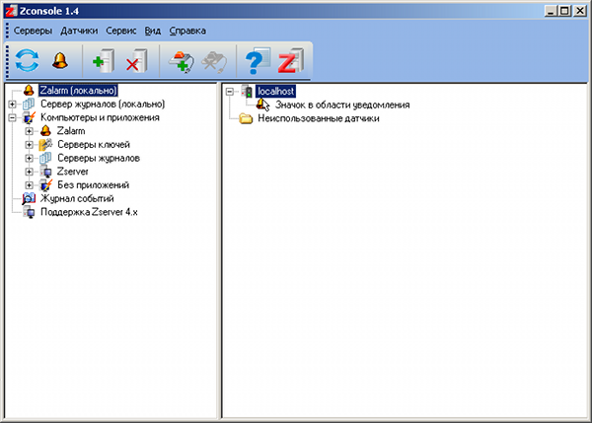This screenshot has width=592, height=423.
Task: Click the icon beside Сервер журналов (локально)
Action: (x=29, y=104)
